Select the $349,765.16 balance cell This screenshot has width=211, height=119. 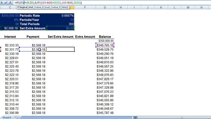(x=105, y=45)
